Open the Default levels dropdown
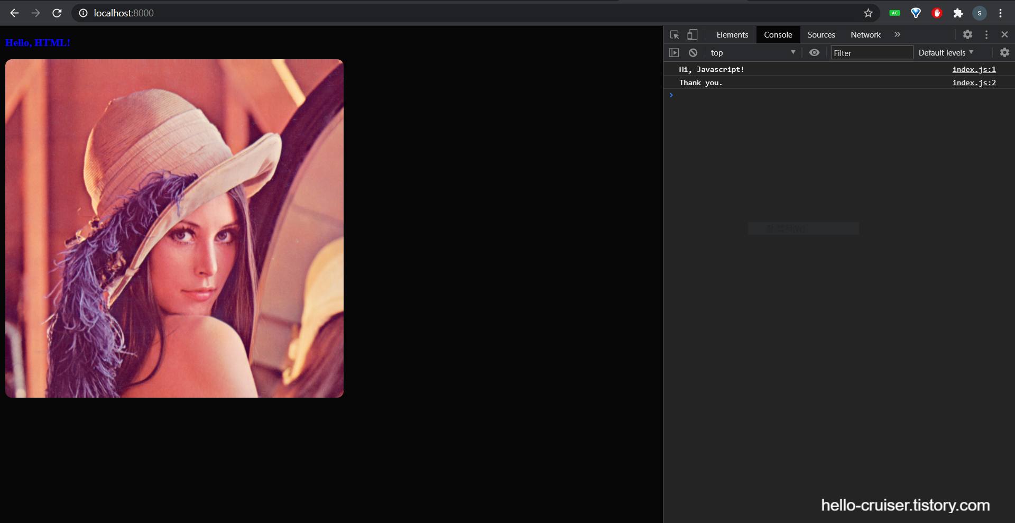1015x523 pixels. point(946,52)
